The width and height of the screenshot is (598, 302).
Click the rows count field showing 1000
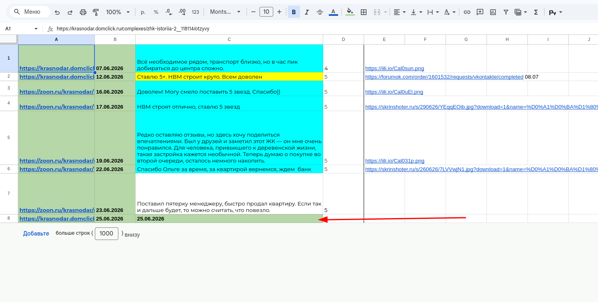[107, 233]
